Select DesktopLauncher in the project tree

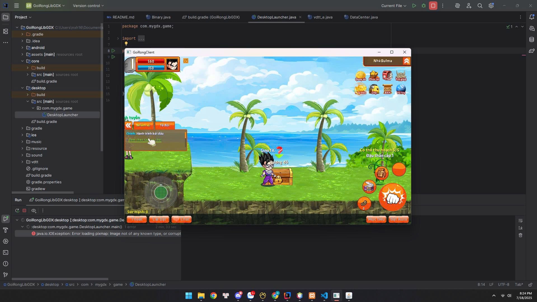tap(57, 115)
